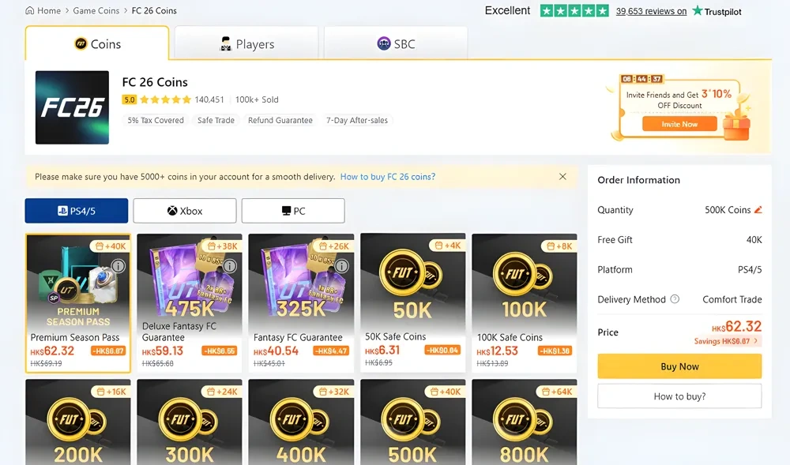This screenshot has width=790, height=465.
Task: Click the Home icon in breadcrumb
Action: point(30,11)
